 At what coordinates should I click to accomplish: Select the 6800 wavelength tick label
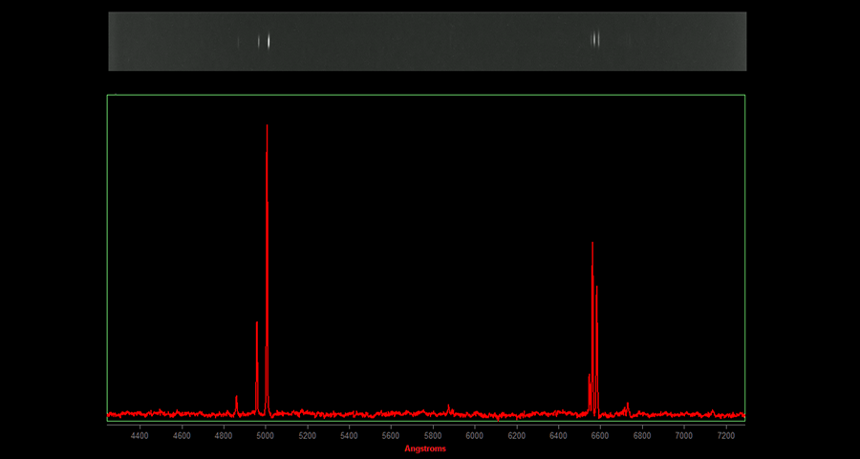[641, 435]
